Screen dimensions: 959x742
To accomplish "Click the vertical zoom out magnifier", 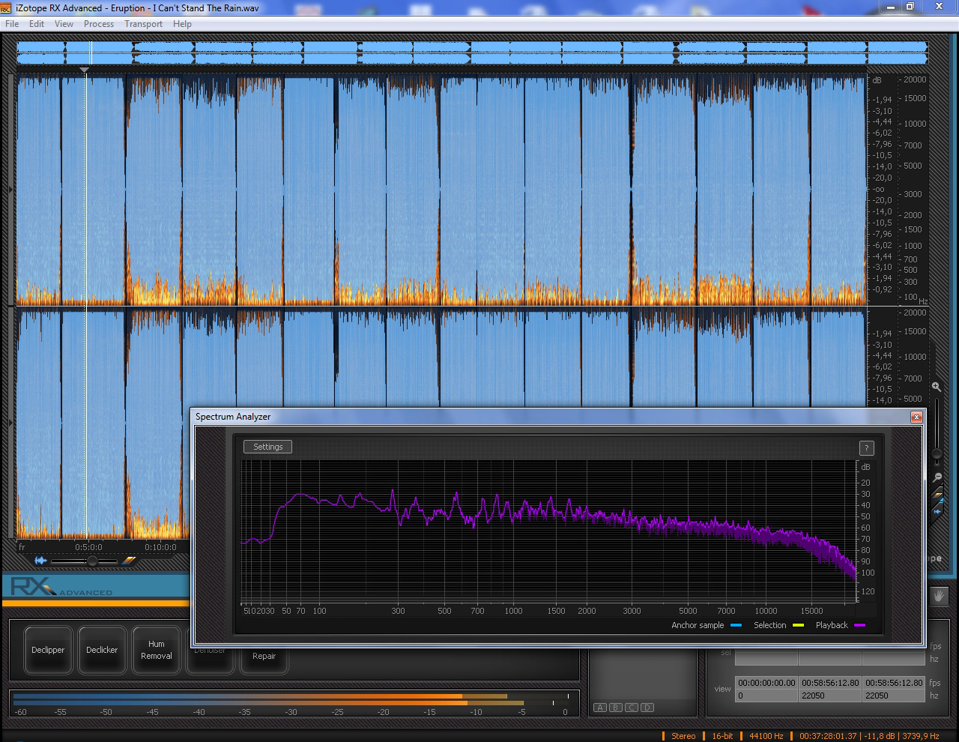I will [x=937, y=477].
